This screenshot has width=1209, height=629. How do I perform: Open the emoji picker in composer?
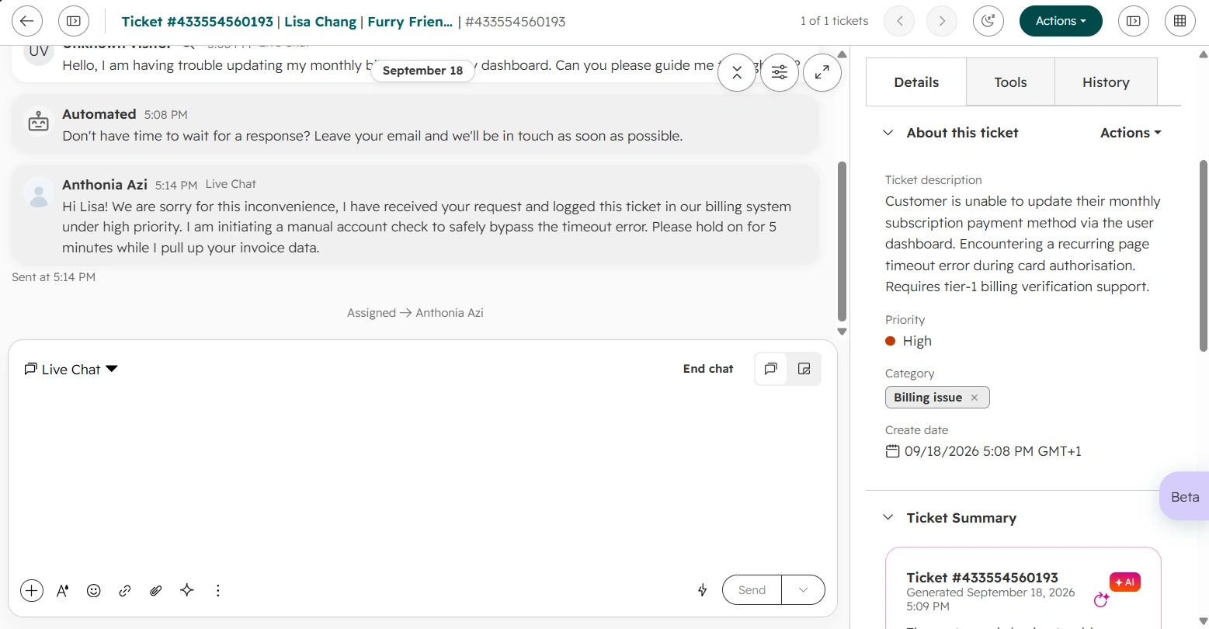[94, 590]
